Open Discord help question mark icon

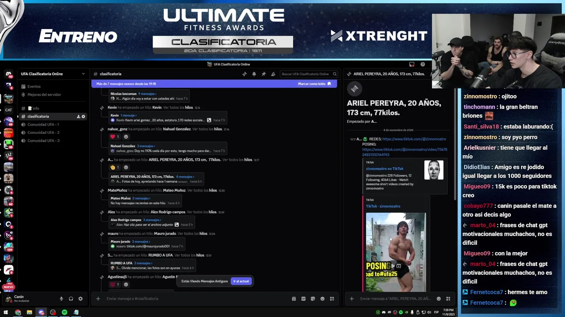click(422, 64)
